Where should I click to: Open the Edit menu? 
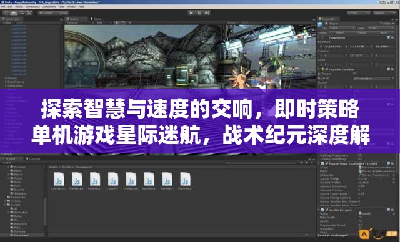(10, 7)
